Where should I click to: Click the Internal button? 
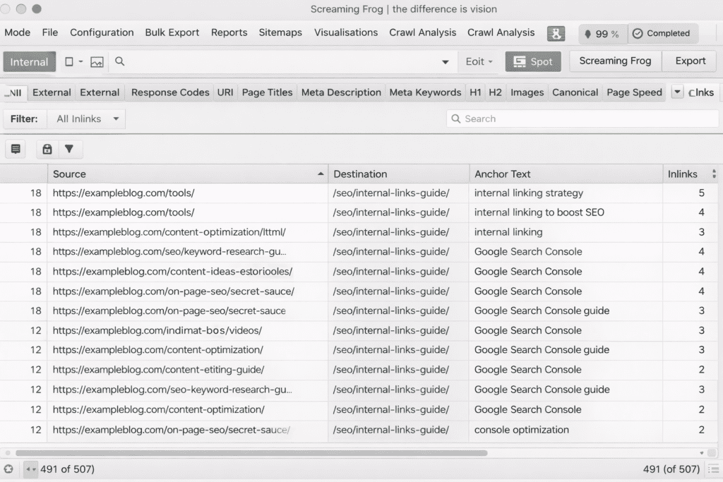pos(29,61)
